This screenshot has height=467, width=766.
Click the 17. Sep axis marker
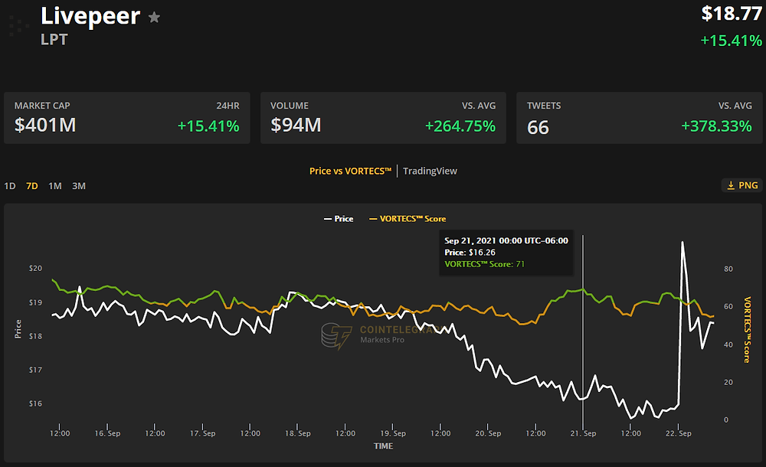(x=202, y=433)
